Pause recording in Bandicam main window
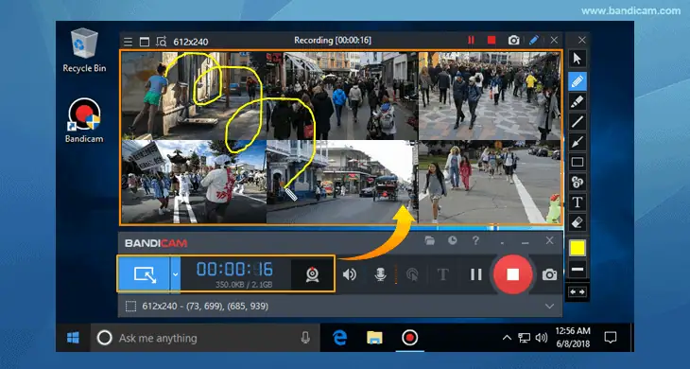This screenshot has width=690, height=369. coord(475,274)
